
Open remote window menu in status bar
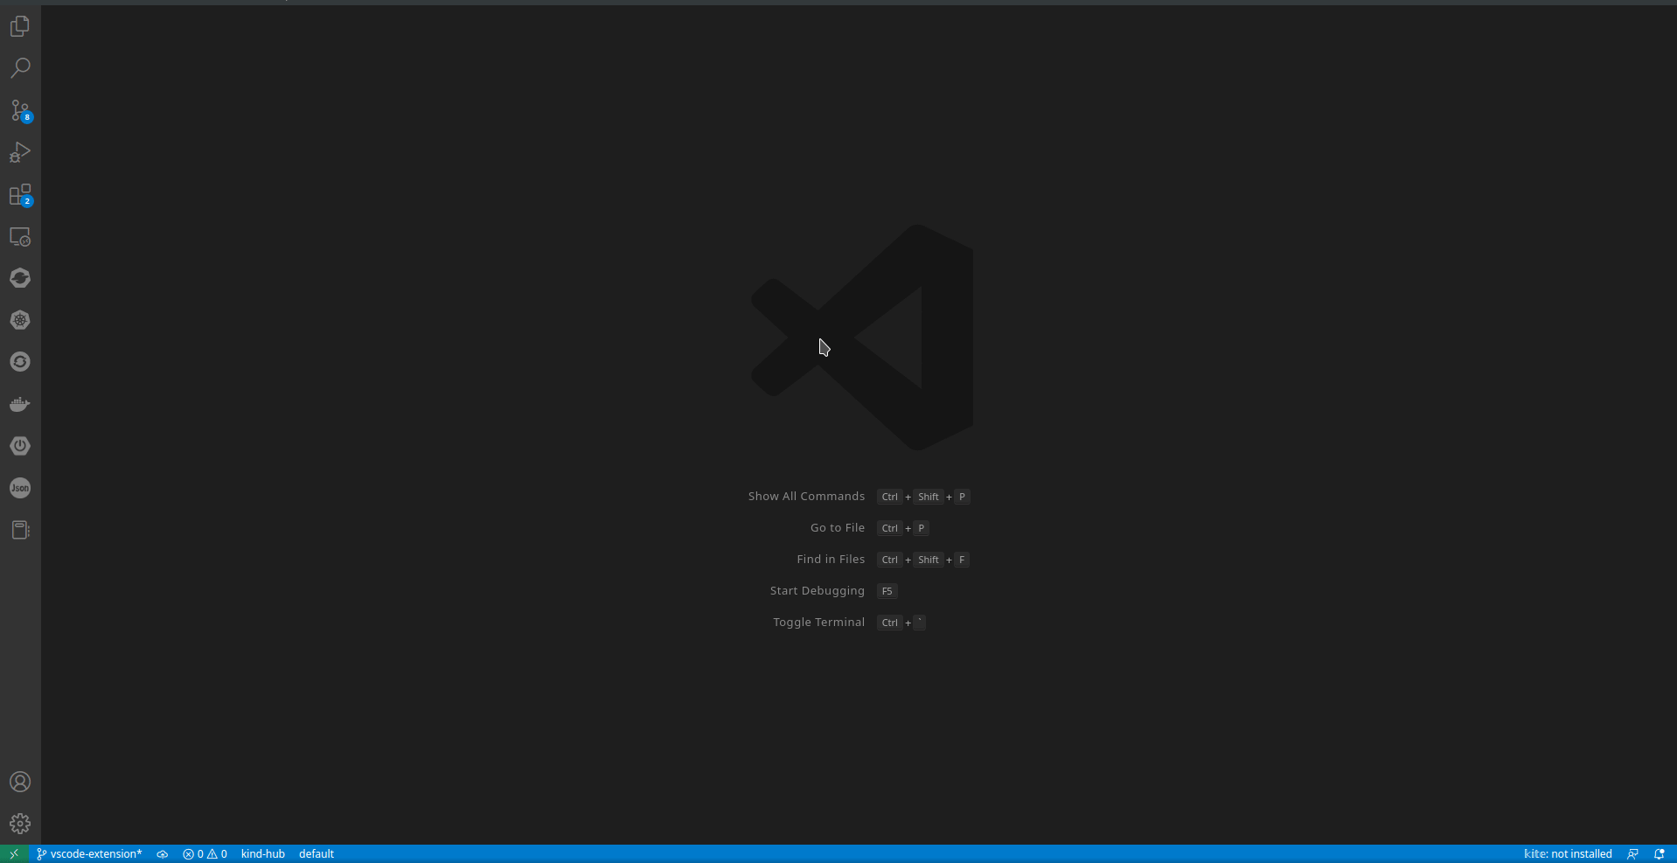[14, 854]
